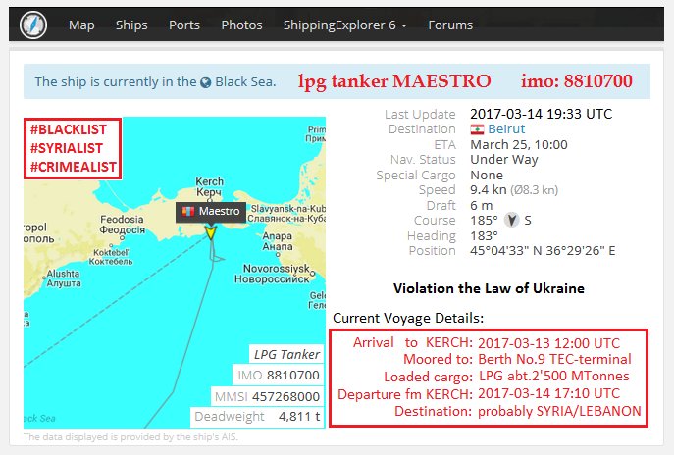Click the globe icon beside Black Sea
674x455 pixels.
click(x=205, y=82)
